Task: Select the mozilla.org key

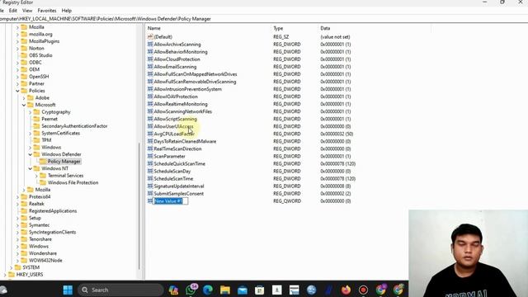Action: click(x=40, y=34)
